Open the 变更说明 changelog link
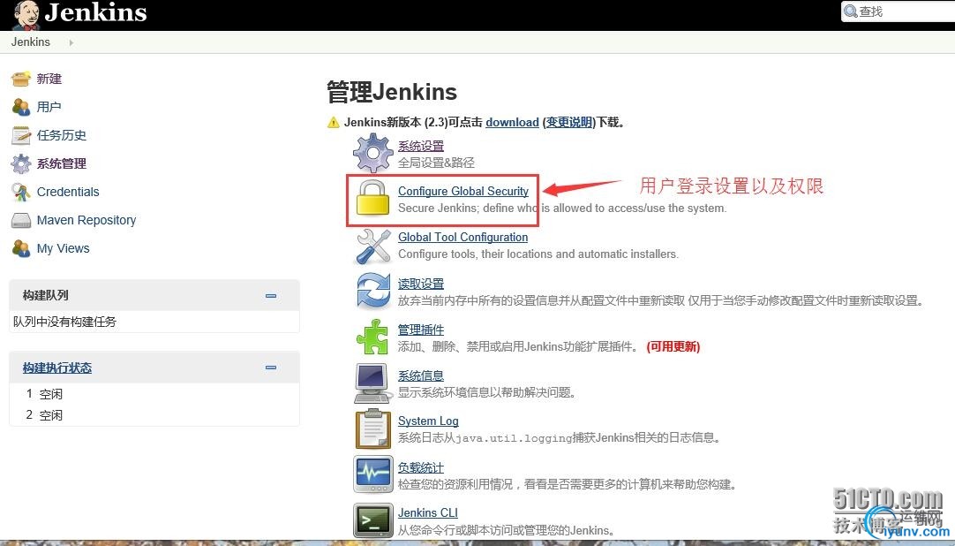This screenshot has height=546, width=955. point(569,123)
